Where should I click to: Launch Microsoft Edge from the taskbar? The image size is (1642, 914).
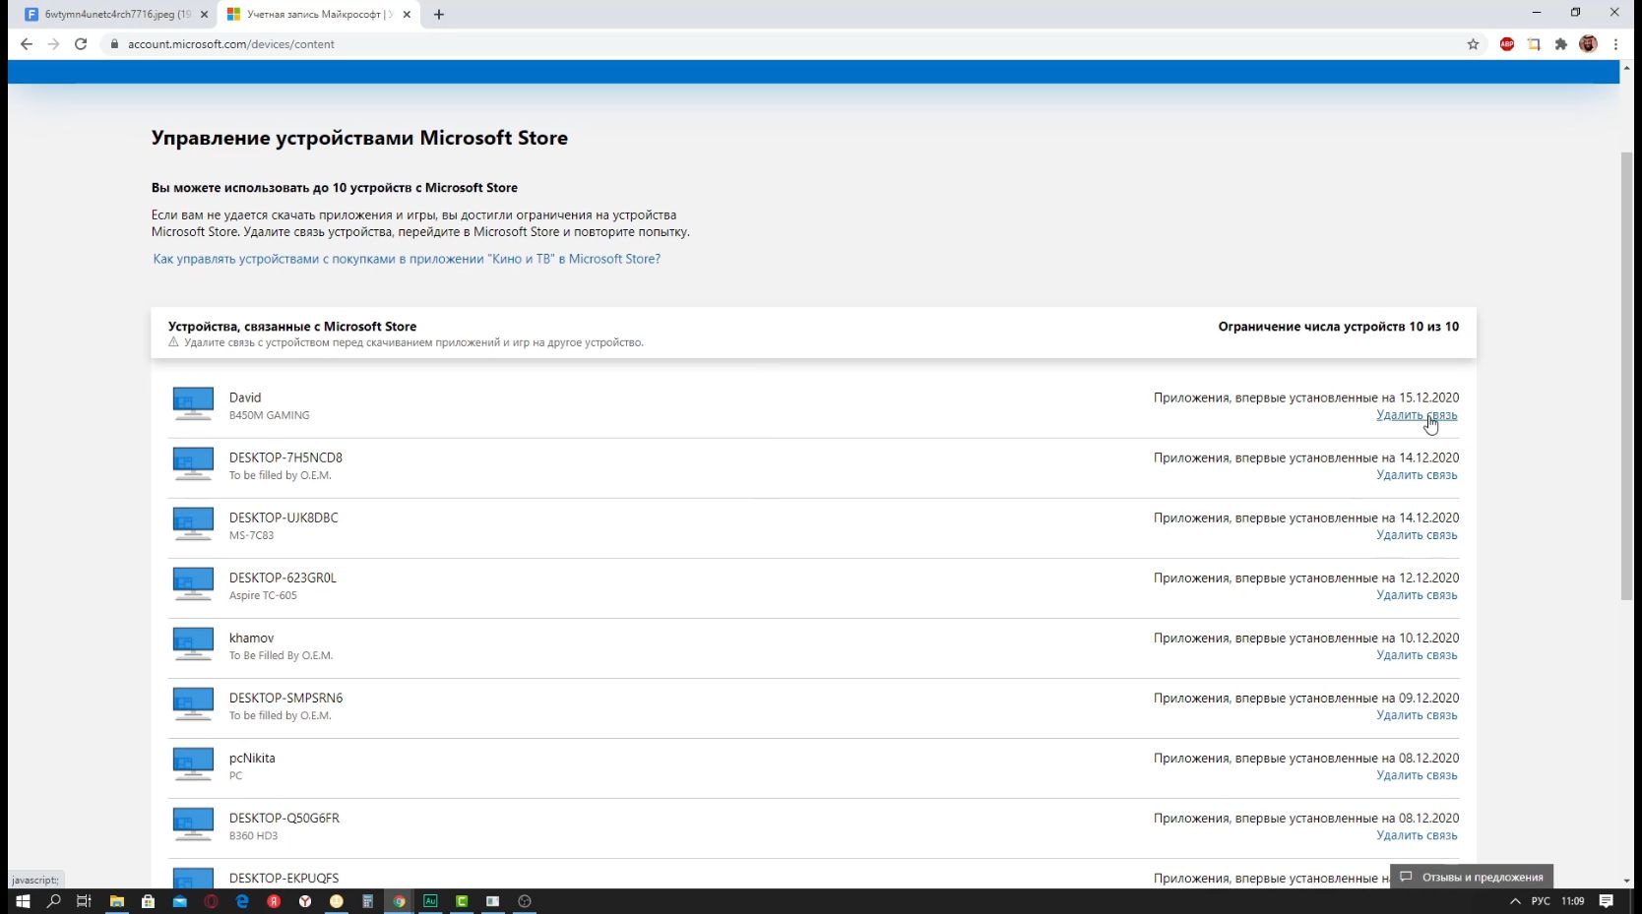tap(242, 901)
